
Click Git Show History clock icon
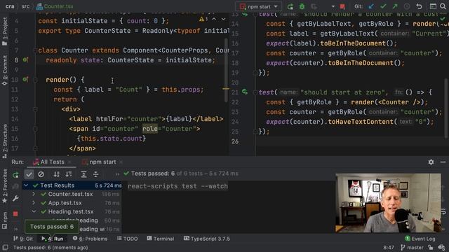click(x=407, y=6)
